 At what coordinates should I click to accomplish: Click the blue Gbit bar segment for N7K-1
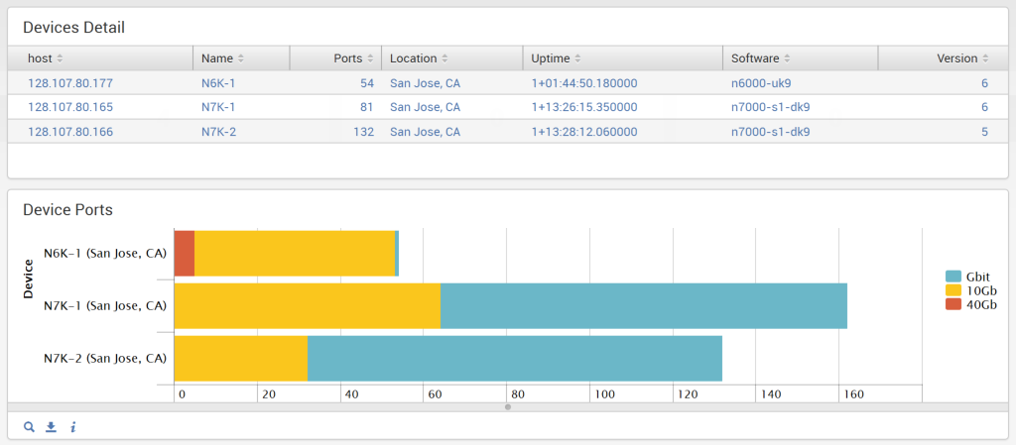(x=643, y=305)
